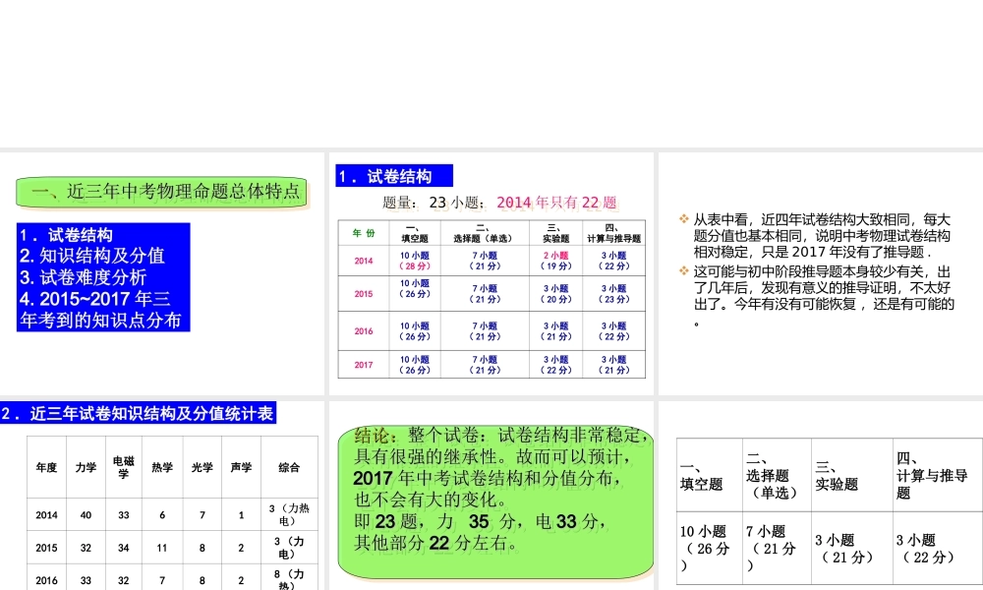This screenshot has height=590, width=983.
Task: Click the 2014 力学 value '40'
Action: (x=86, y=514)
